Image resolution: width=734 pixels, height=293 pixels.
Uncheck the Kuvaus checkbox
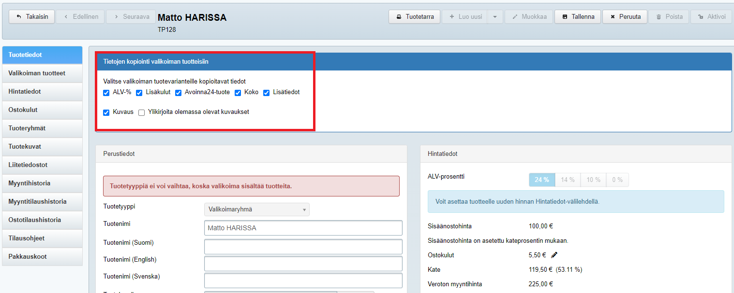pyautogui.click(x=106, y=112)
